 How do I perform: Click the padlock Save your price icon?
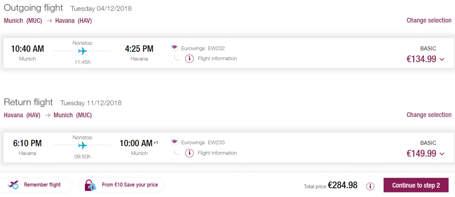[x=91, y=185]
